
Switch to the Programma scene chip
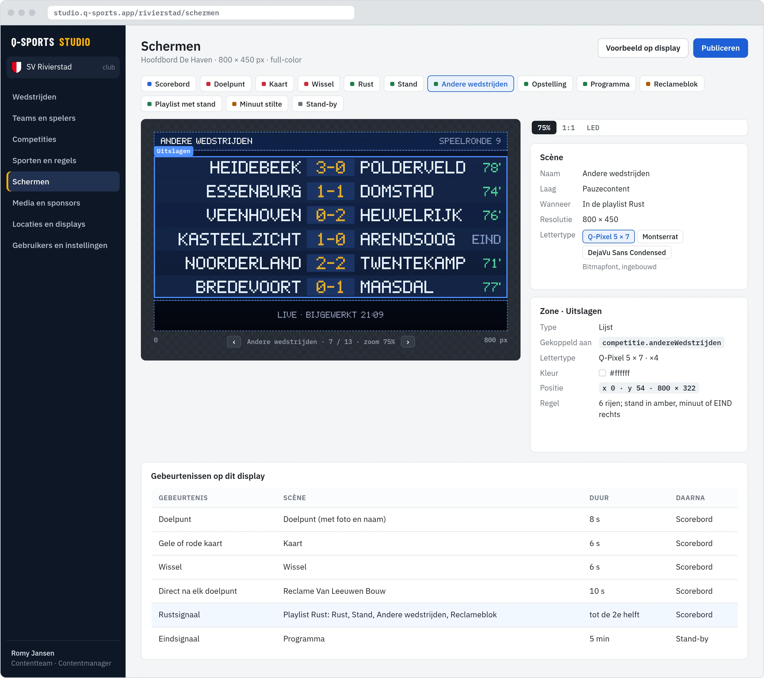pos(606,84)
